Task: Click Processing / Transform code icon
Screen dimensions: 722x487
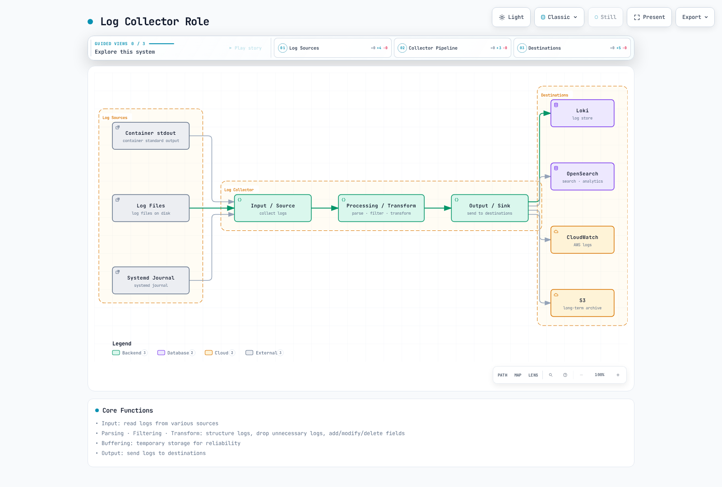Action: [x=343, y=199]
